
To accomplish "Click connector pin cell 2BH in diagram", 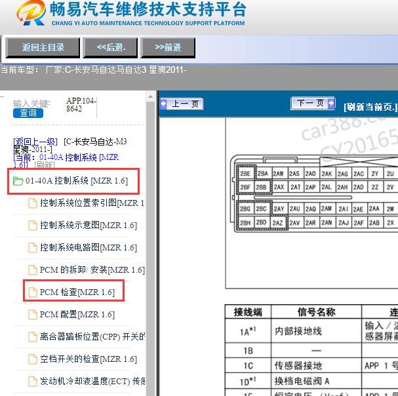I will pyautogui.click(x=245, y=223).
